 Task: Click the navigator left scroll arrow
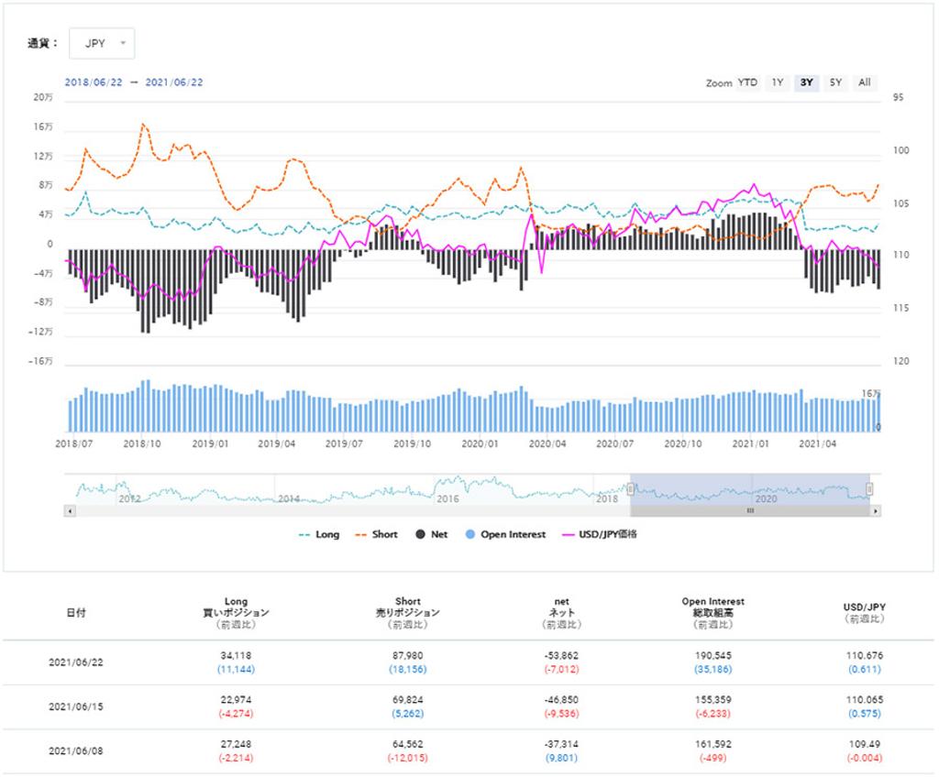coord(70,511)
